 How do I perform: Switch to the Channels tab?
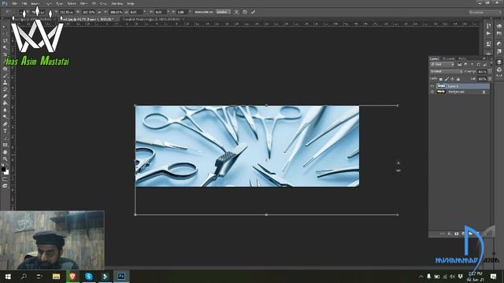[448, 59]
